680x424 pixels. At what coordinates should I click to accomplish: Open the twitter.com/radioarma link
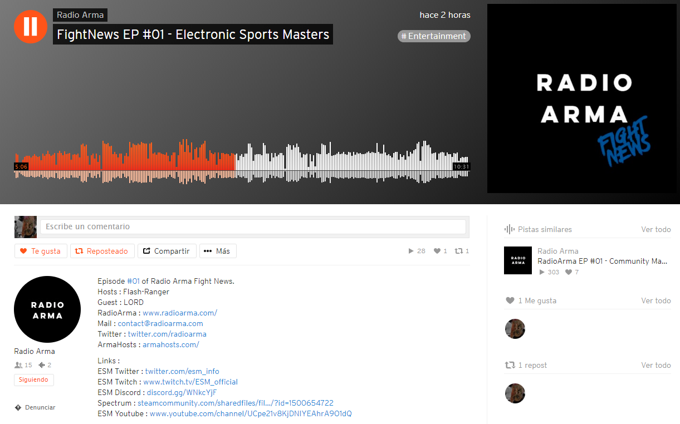point(167,334)
